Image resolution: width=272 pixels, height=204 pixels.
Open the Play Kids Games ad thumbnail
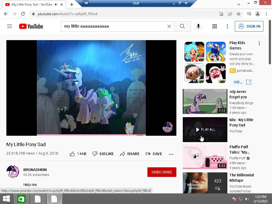205,63
